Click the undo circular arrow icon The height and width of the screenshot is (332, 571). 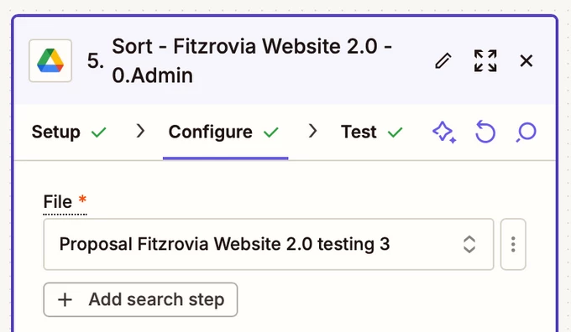(x=485, y=132)
